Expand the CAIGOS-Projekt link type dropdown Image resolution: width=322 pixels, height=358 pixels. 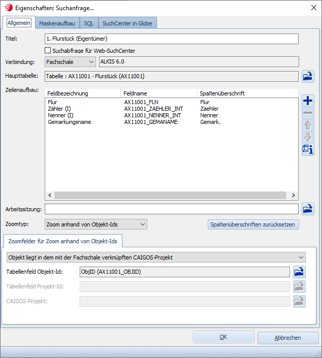click(156, 257)
